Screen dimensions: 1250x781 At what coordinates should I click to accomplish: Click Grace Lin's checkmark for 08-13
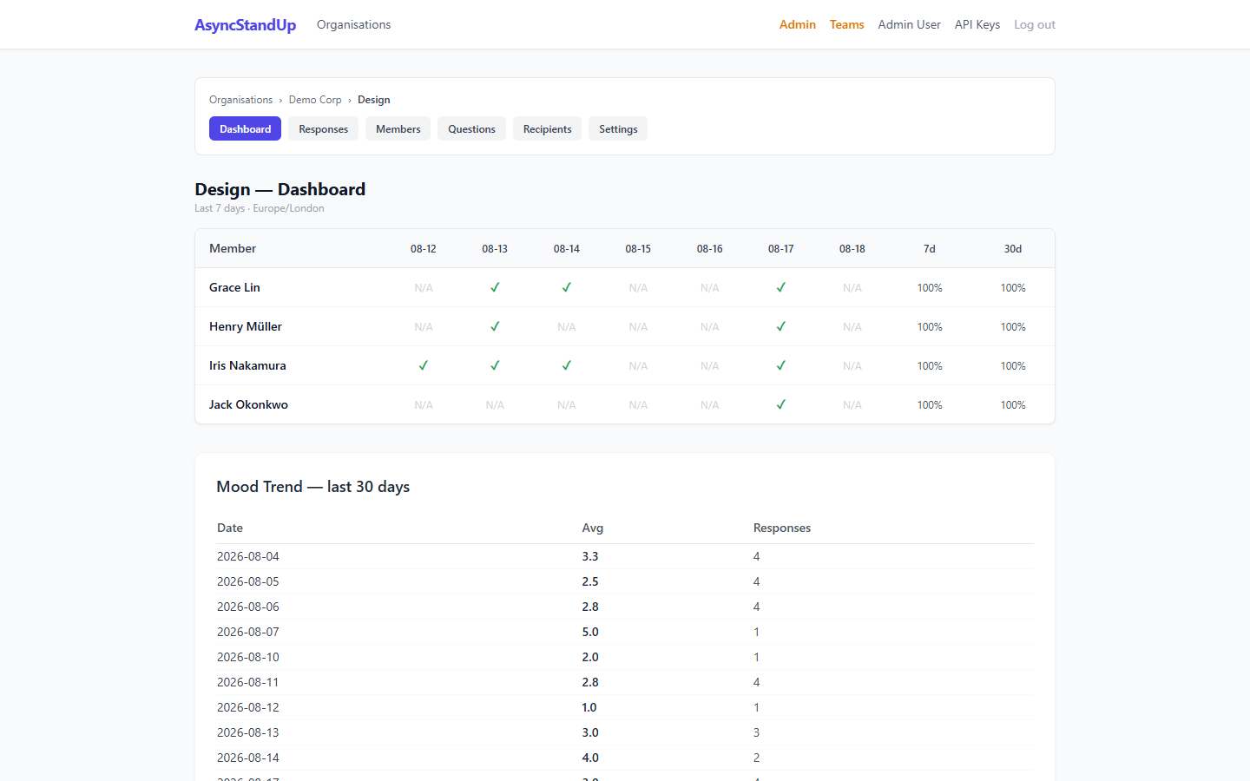tap(495, 287)
